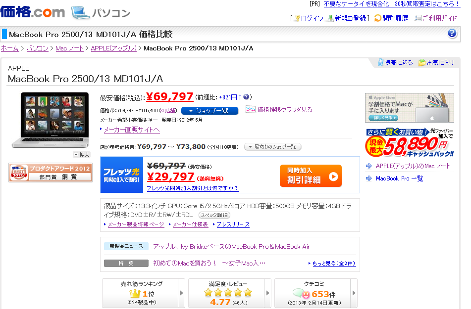Open 初めてのMacを買おう feature link

(209, 263)
